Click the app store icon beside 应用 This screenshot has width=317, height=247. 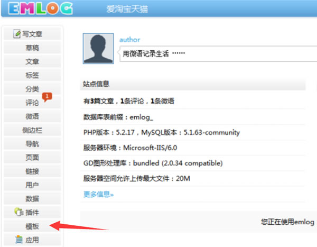(19, 240)
